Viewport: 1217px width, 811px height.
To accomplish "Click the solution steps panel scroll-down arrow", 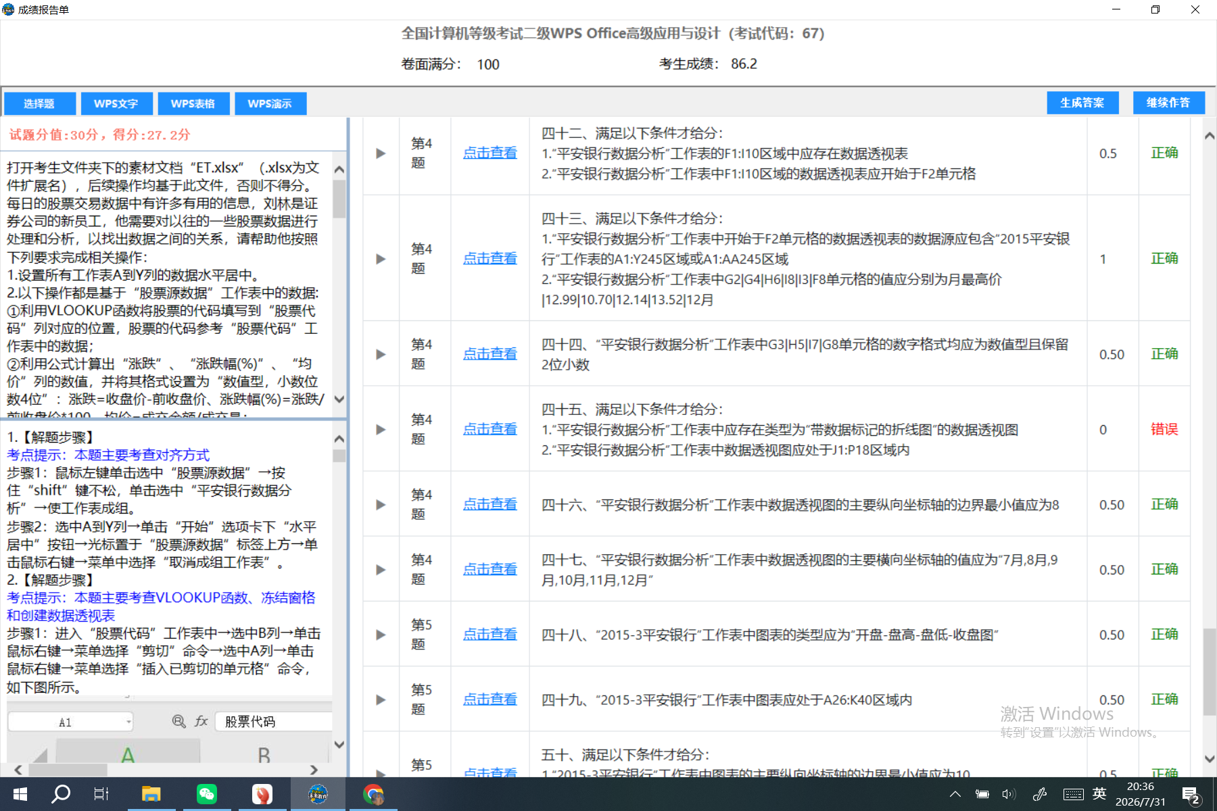I will [339, 745].
